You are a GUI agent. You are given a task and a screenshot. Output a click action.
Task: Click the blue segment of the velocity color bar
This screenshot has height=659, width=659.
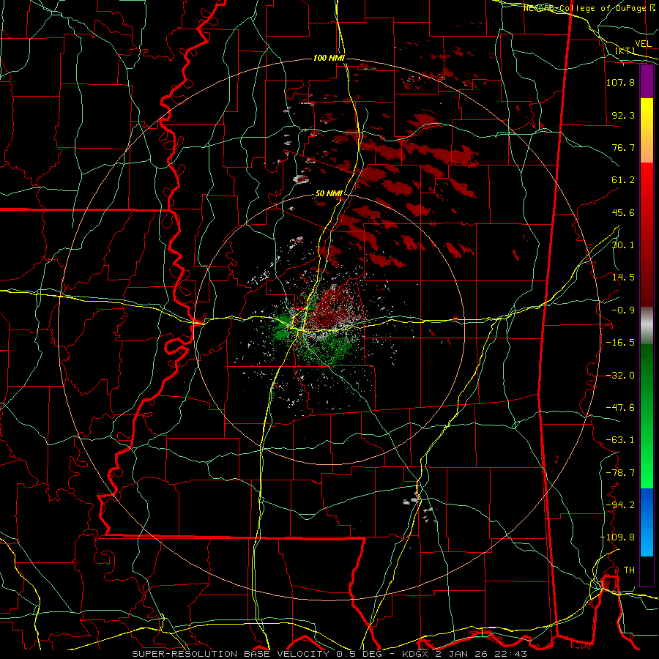click(647, 522)
